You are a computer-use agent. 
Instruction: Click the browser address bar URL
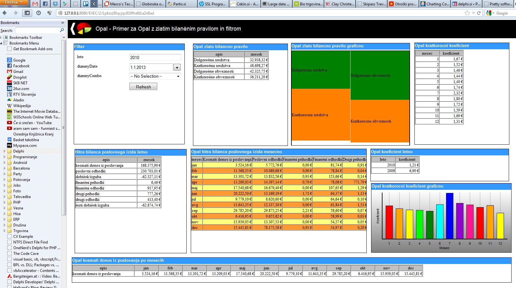[x=109, y=13]
